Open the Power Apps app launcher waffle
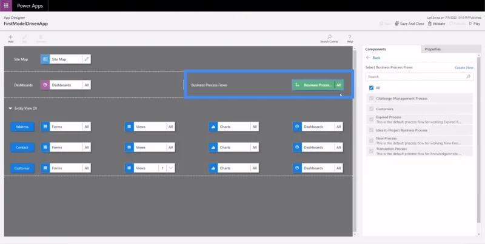Viewport: 485px width, 244px height. coord(6,5)
